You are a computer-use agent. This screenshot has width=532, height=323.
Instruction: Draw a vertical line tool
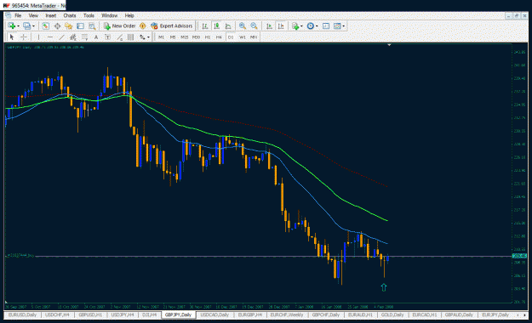[x=38, y=37]
